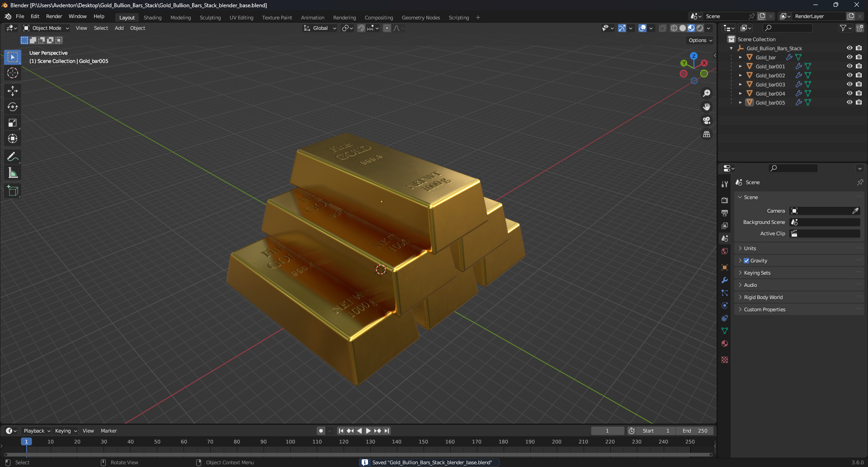This screenshot has height=467, width=868.
Task: Click the Pan view hand icon
Action: (707, 107)
